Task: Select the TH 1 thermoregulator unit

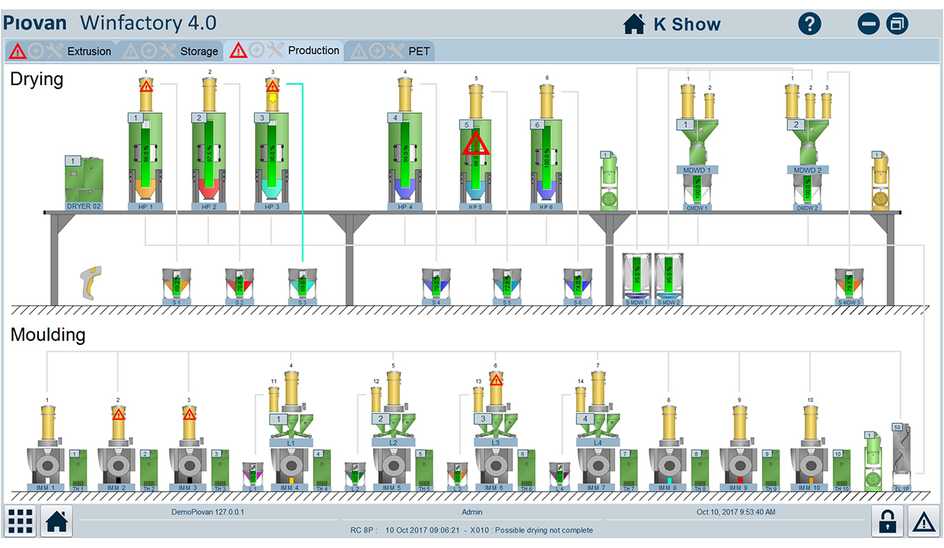Action: [78, 470]
